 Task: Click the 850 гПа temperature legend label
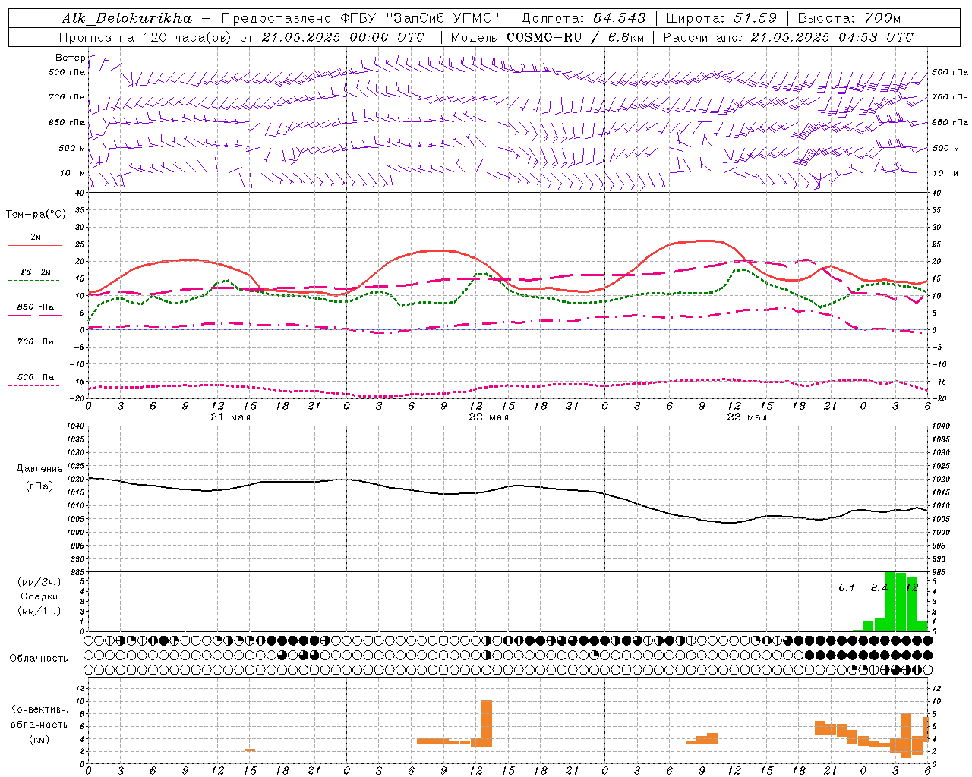point(36,307)
